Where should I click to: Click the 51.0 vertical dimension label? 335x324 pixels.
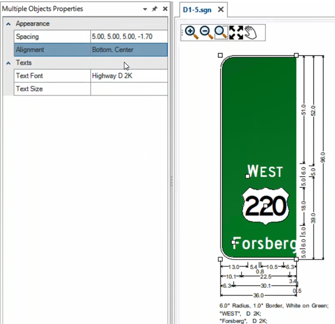pos(303,110)
